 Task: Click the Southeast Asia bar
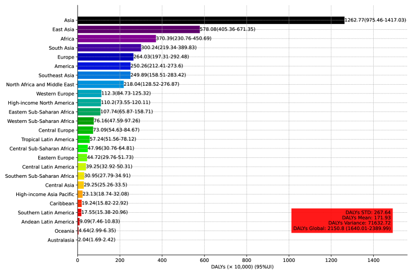pos(104,75)
